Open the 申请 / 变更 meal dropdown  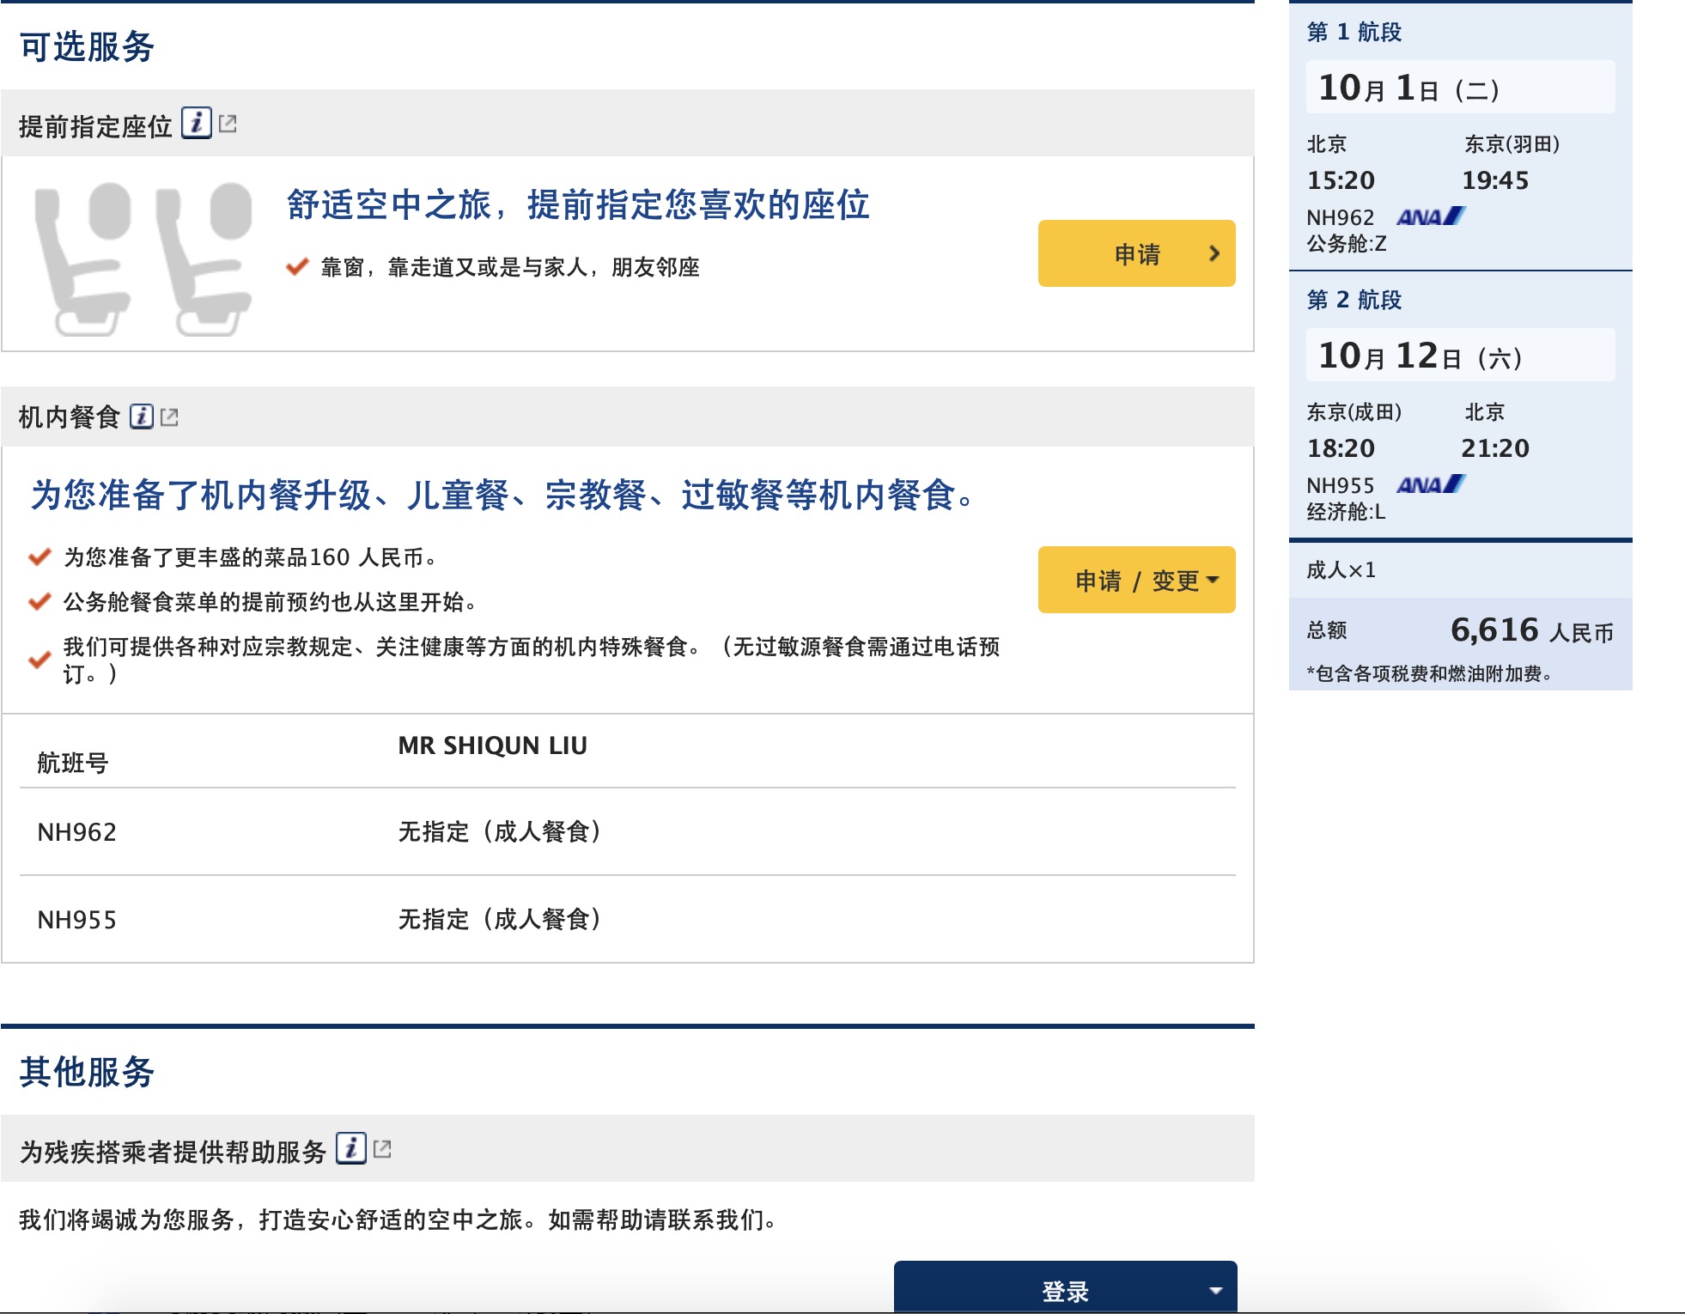(x=1136, y=580)
